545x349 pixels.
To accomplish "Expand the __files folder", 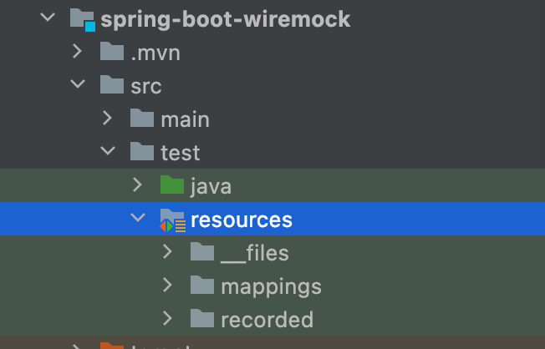I will (x=167, y=251).
